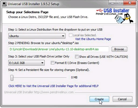Click the USB Installer logo with red USB symbol
Screen dimensions: 138x108
[x=113, y=10]
